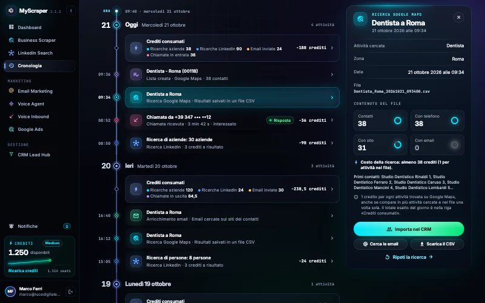Image resolution: width=485 pixels, height=303 pixels.
Task: Click the Contatti 38 ring indicator
Action: [x=398, y=121]
